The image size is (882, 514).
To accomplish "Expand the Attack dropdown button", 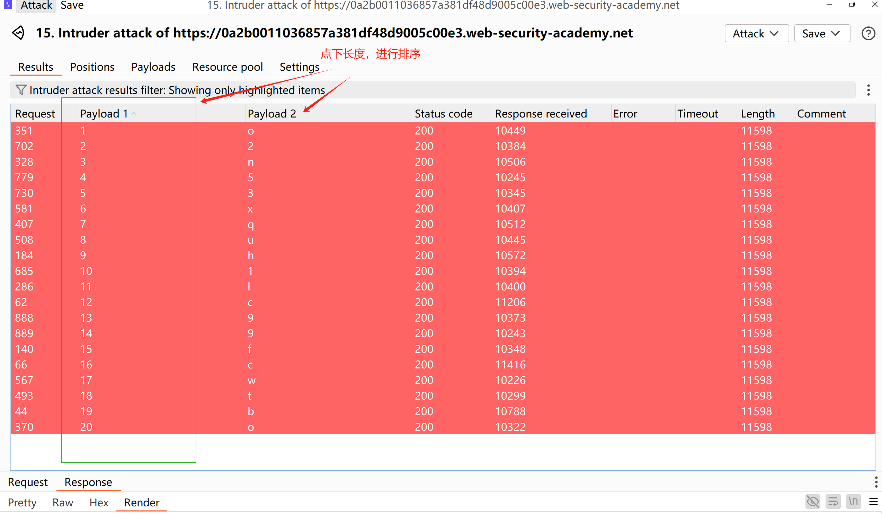I will click(756, 34).
